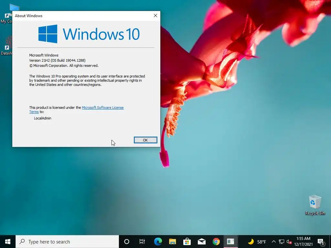The height and width of the screenshot is (248, 331).
Task: Click OK in About Windows dialog
Action: pyautogui.click(x=145, y=140)
